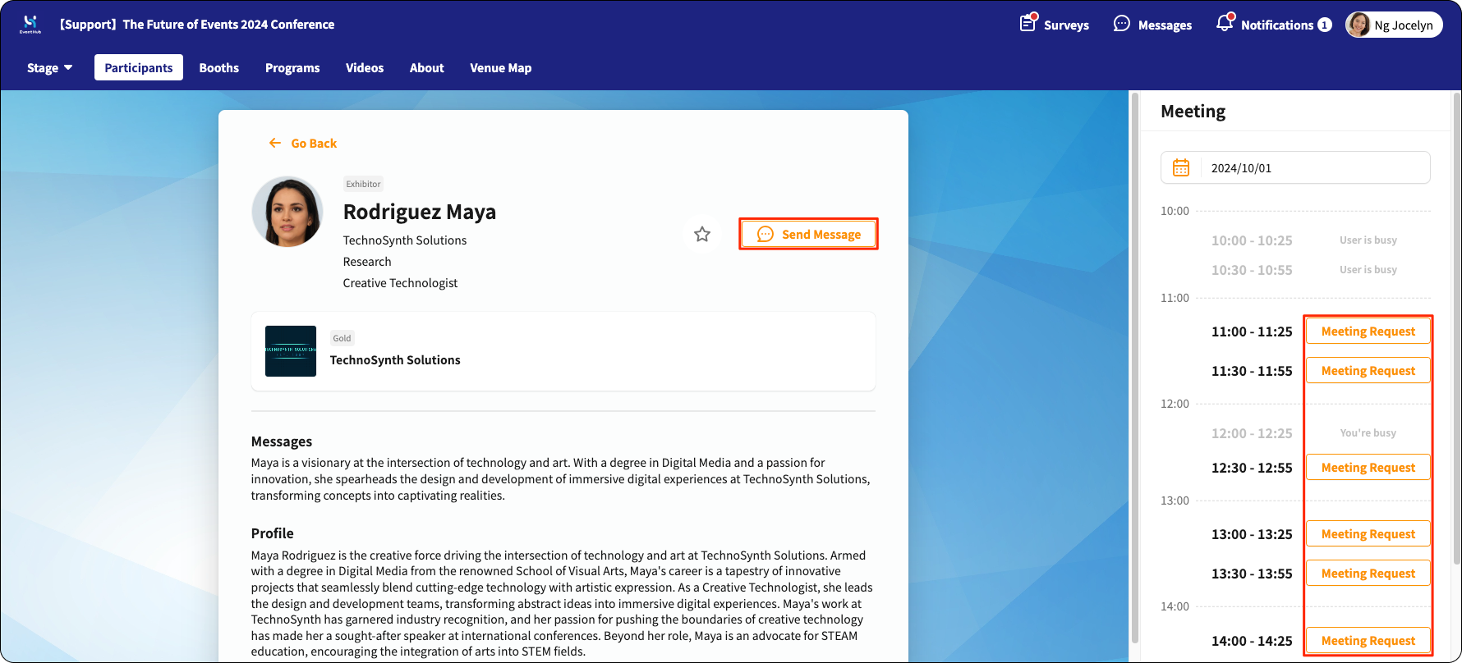Expand the Stage dropdown menu
The width and height of the screenshot is (1462, 663).
tap(50, 67)
